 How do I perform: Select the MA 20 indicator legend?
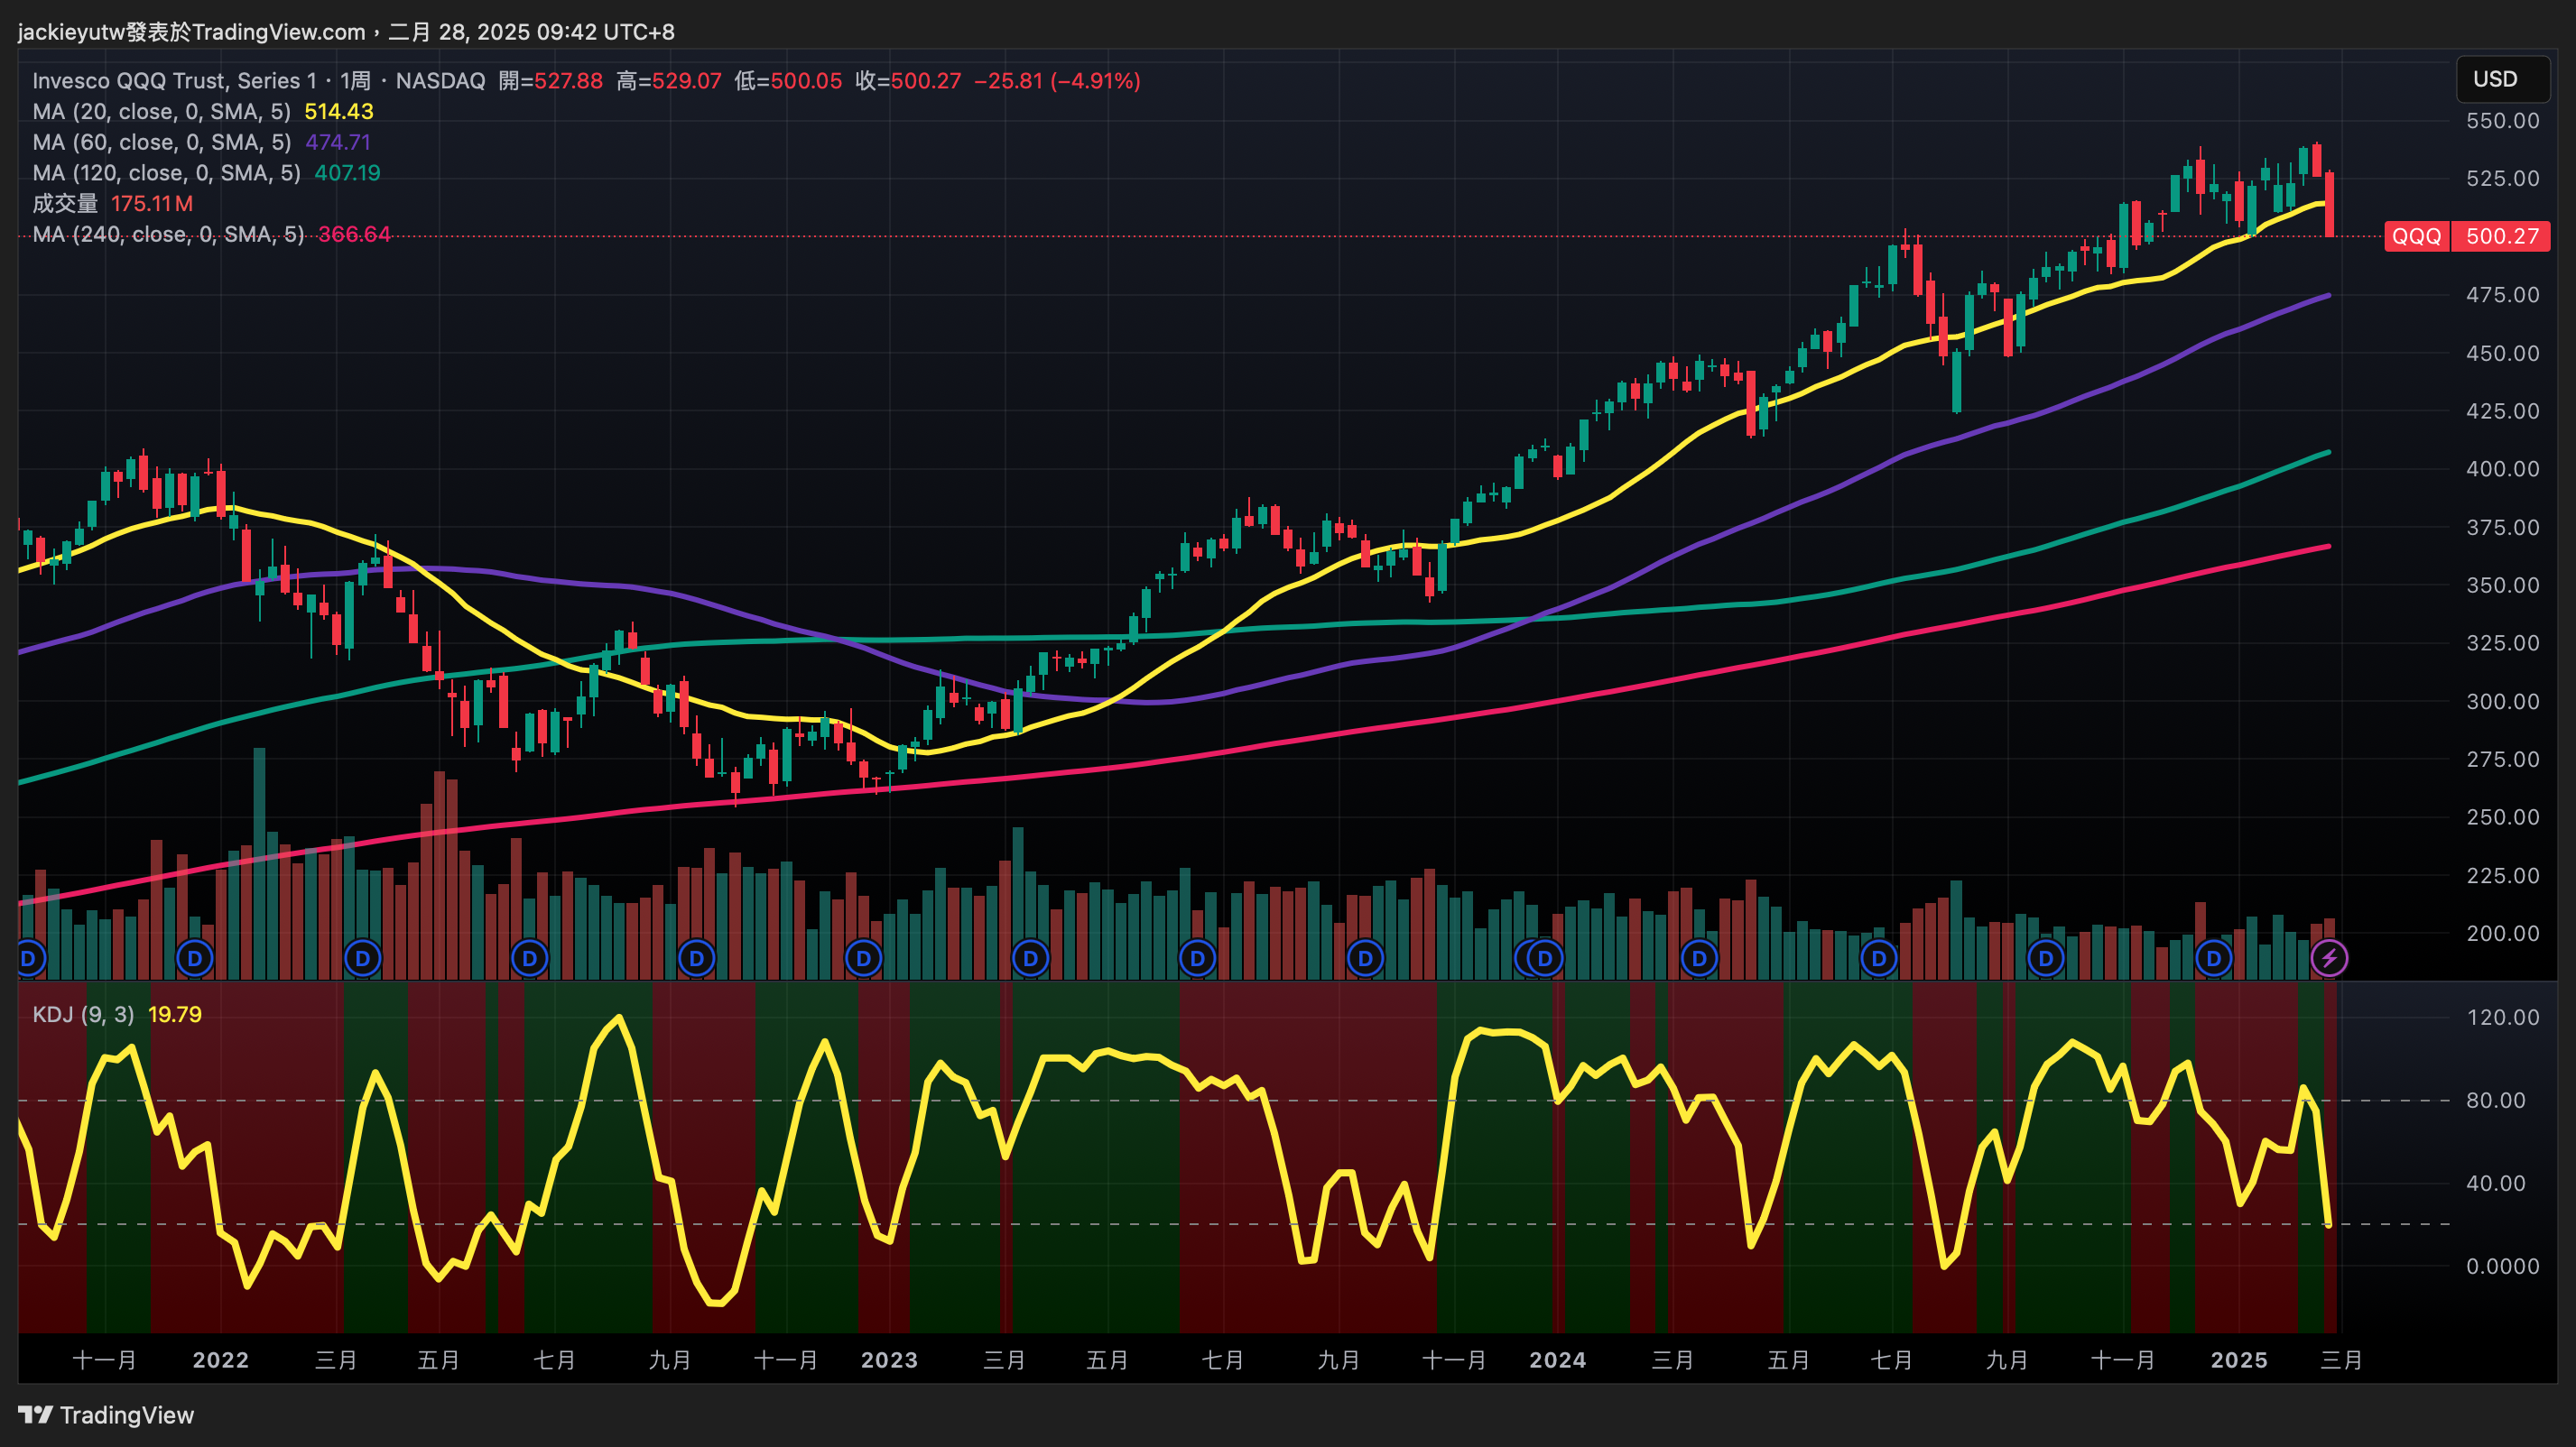(x=161, y=112)
